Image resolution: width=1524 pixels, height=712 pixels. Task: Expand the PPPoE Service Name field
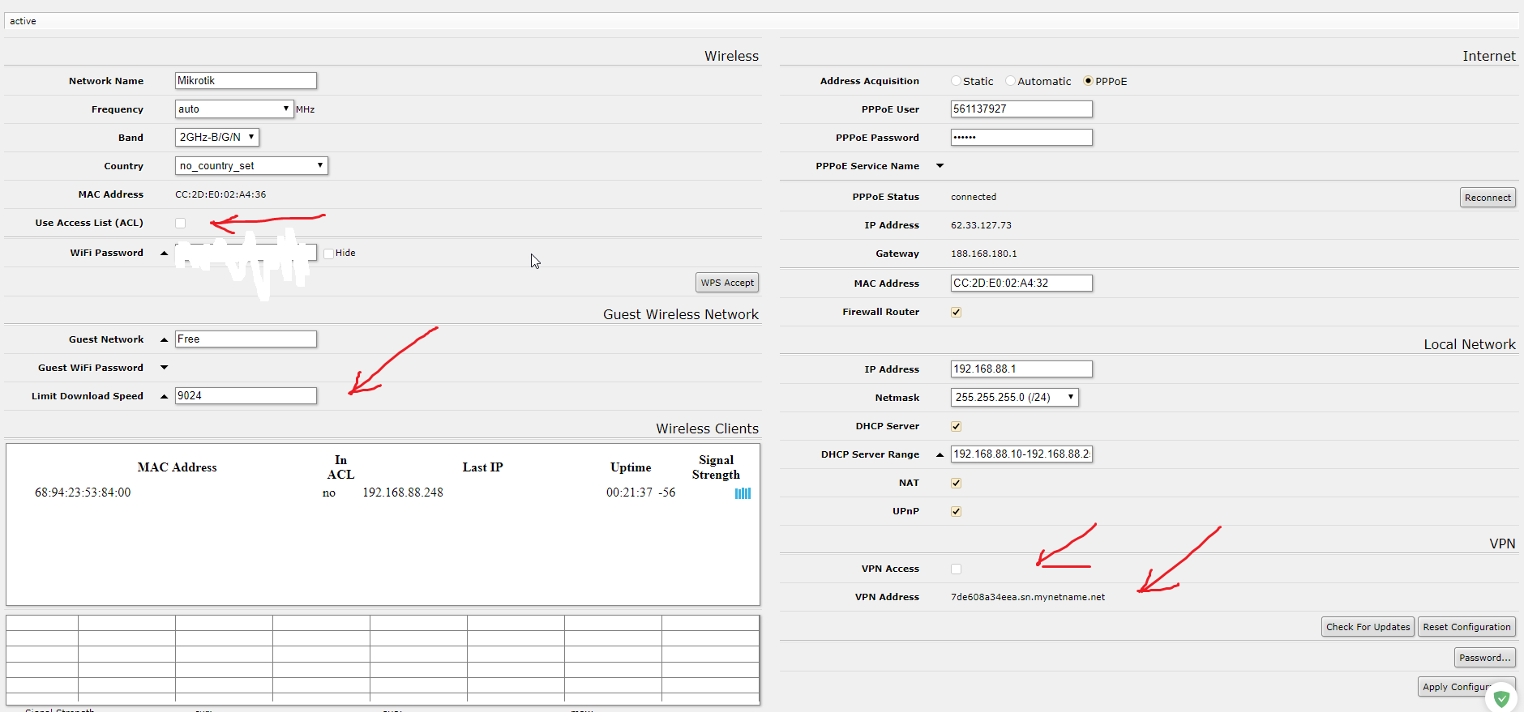[940, 166]
